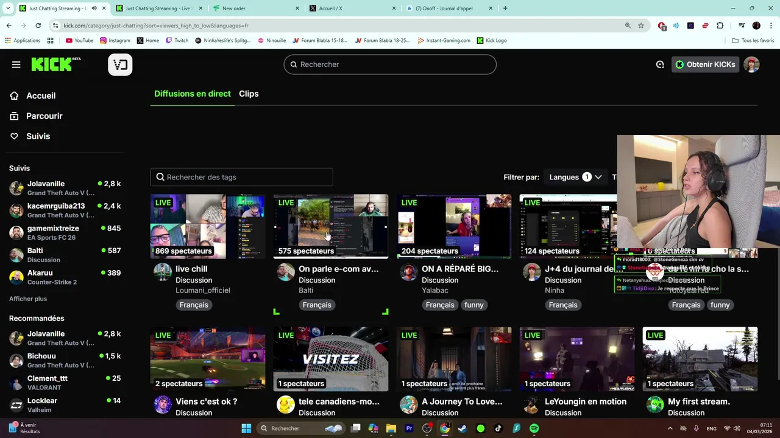Open the second Just Chatting browser tab
The width and height of the screenshot is (780, 438).
158,9
